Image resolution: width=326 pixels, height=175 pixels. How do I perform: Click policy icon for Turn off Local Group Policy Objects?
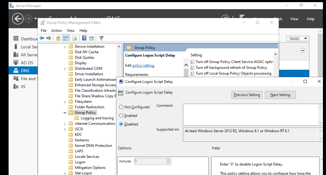pos(192,73)
